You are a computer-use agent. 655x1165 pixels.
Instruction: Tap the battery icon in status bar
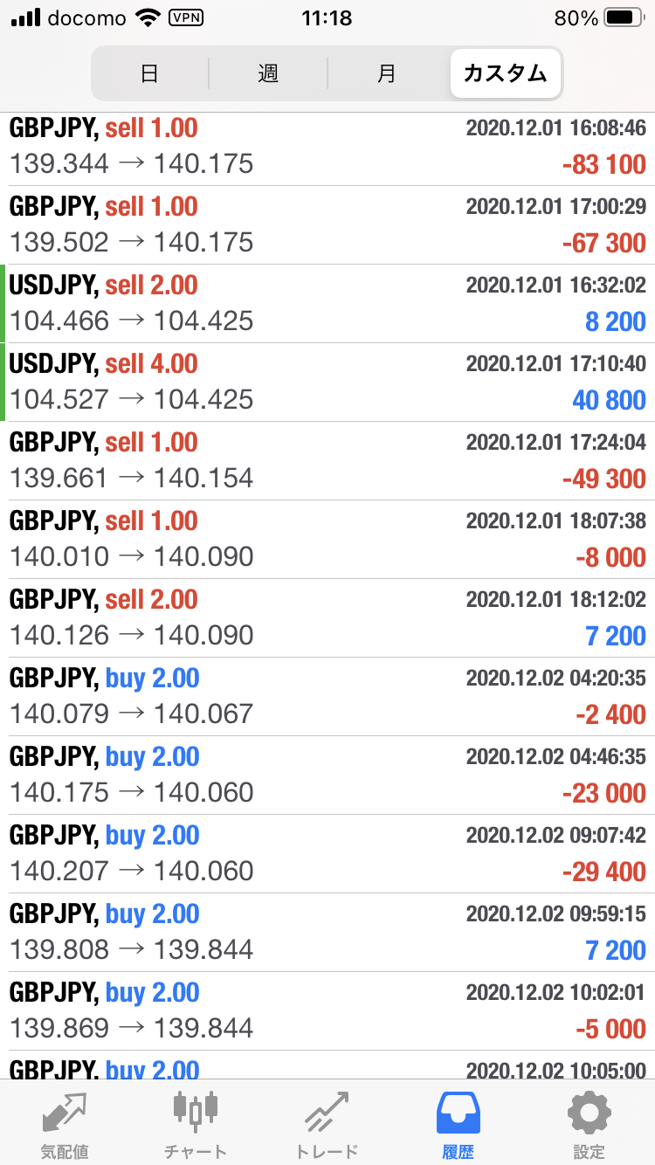(623, 18)
